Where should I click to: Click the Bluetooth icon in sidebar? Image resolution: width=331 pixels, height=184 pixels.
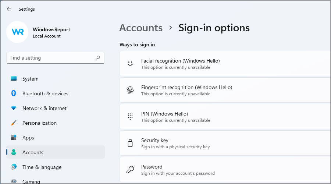coord(14,93)
